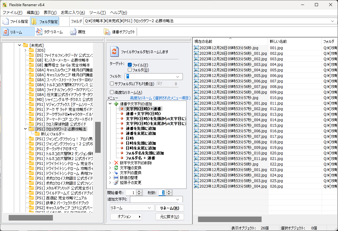The height and width of the screenshot is (231, 338).
Task: Increase the 開始番号 spinner value
Action: [x=139, y=191]
